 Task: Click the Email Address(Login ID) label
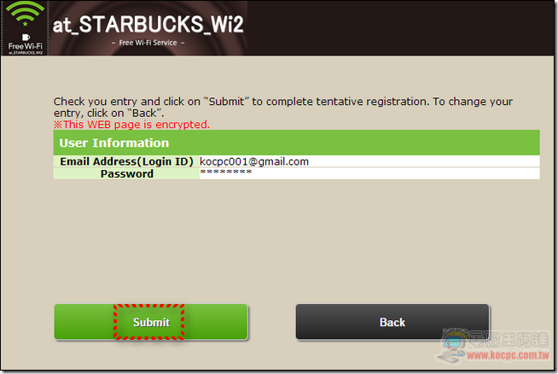click(x=126, y=161)
